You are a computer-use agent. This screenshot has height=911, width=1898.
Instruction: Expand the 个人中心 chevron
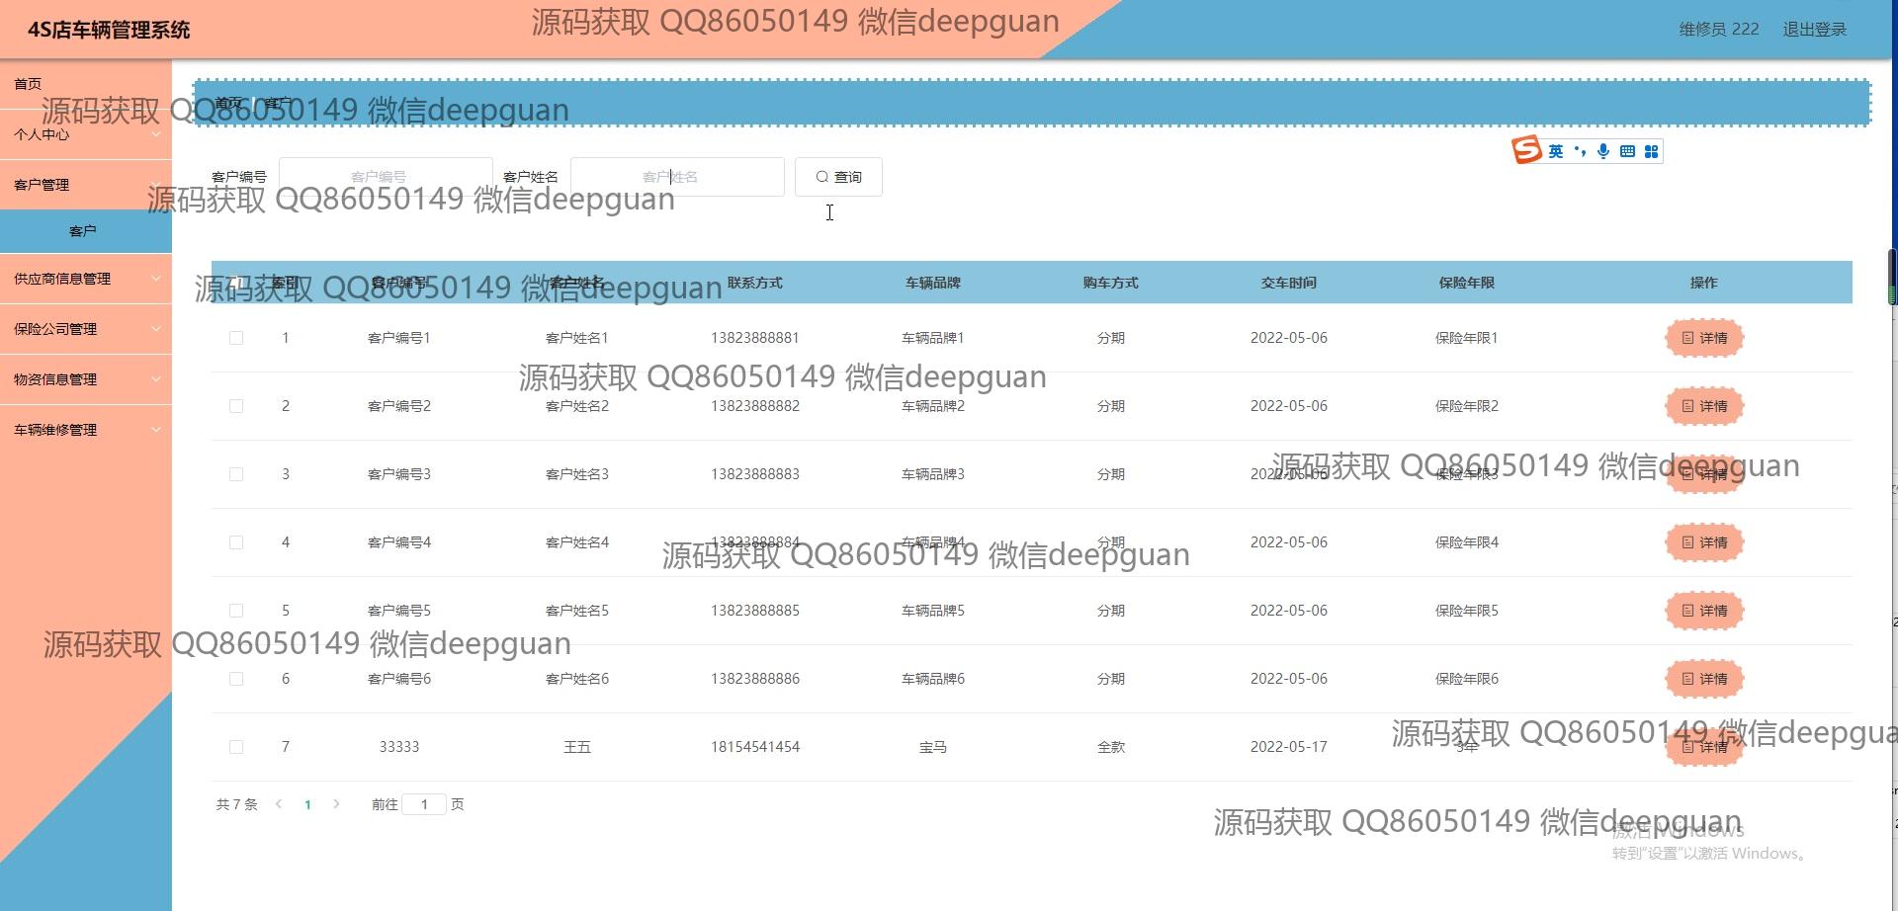tap(156, 134)
